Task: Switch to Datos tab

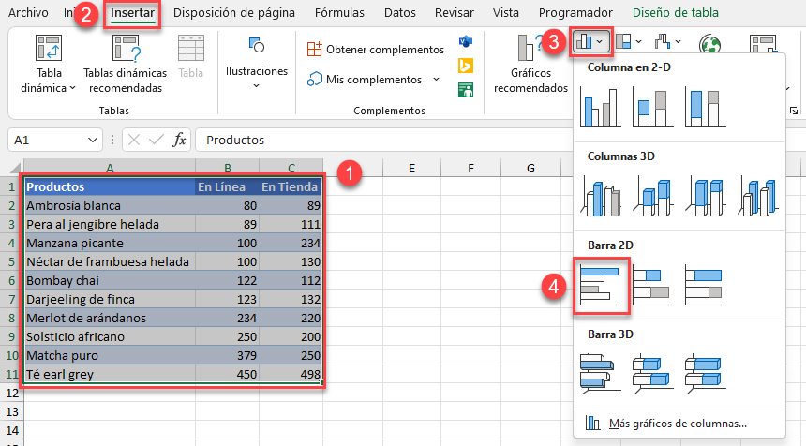Action: [400, 12]
